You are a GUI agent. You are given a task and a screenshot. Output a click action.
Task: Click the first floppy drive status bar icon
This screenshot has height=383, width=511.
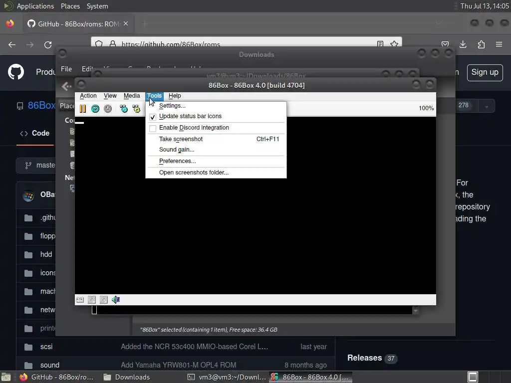click(x=92, y=300)
